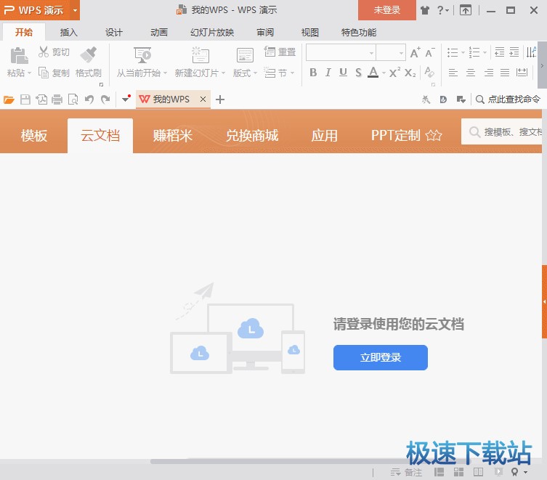Click the Paste (粘贴) icon

pyautogui.click(x=19, y=54)
